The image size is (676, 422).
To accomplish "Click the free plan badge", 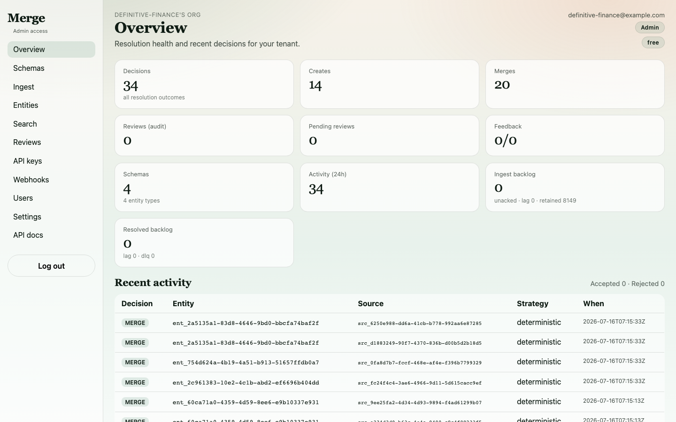I will point(653,43).
